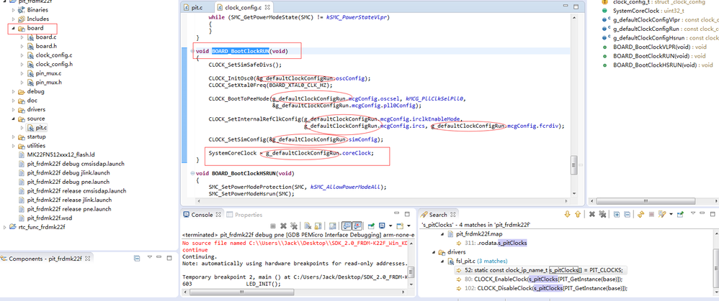Minimize the Search view panel
The image size is (719, 301).
coord(702,213)
